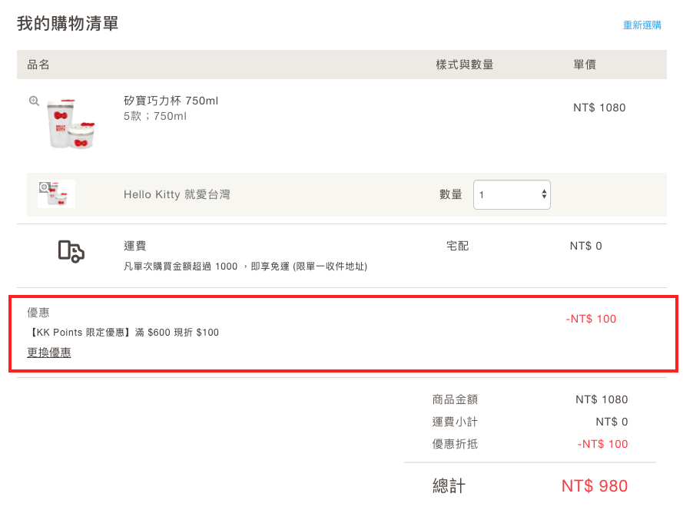Open the large Hello Kitty cup product image
The height and width of the screenshot is (520, 683).
[x=71, y=123]
